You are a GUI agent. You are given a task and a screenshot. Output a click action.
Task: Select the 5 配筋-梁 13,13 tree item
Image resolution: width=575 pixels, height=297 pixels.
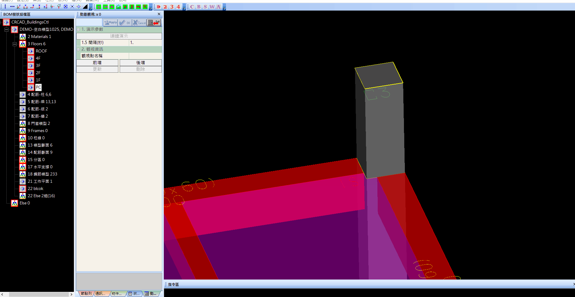click(42, 102)
